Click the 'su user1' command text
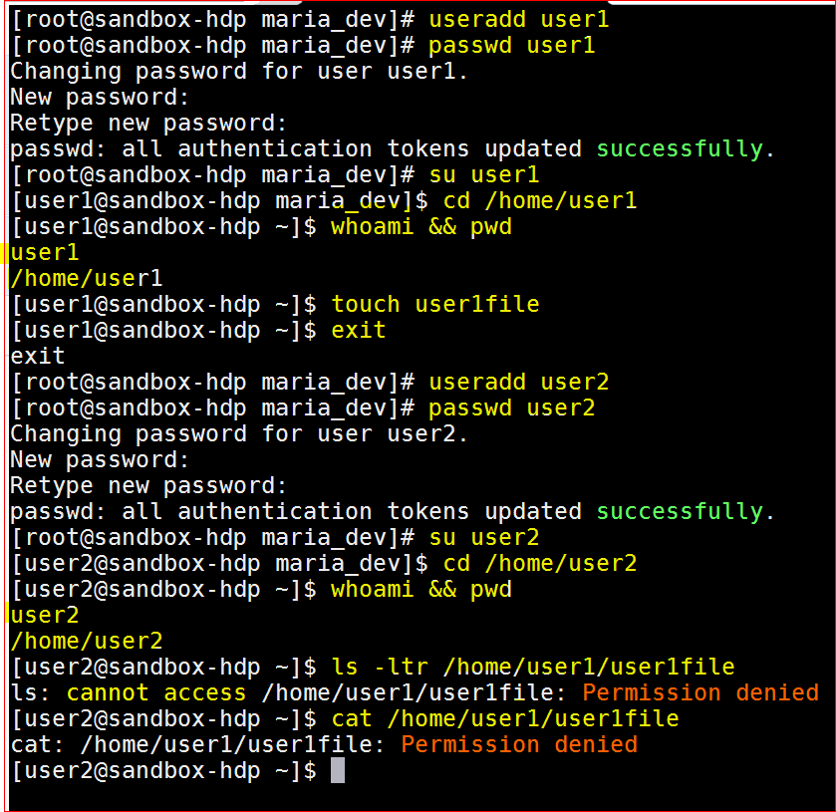Image resolution: width=836 pixels, height=812 pixels. pyautogui.click(x=484, y=175)
